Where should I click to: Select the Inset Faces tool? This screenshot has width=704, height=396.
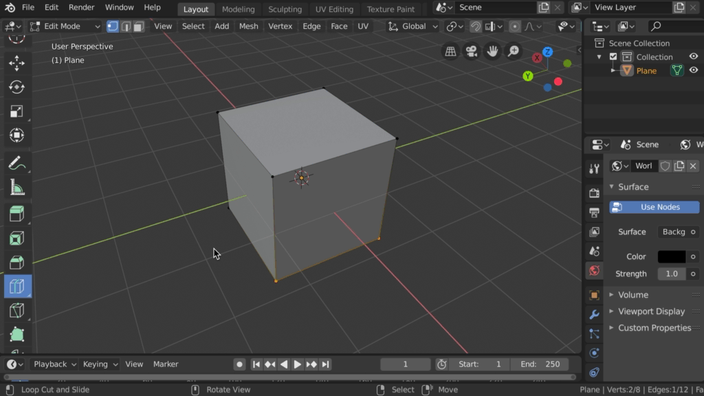pyautogui.click(x=17, y=239)
